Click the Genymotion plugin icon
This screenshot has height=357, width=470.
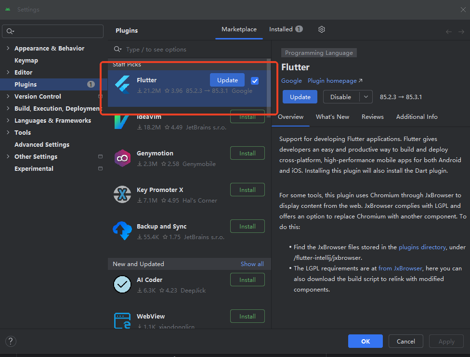coord(122,158)
